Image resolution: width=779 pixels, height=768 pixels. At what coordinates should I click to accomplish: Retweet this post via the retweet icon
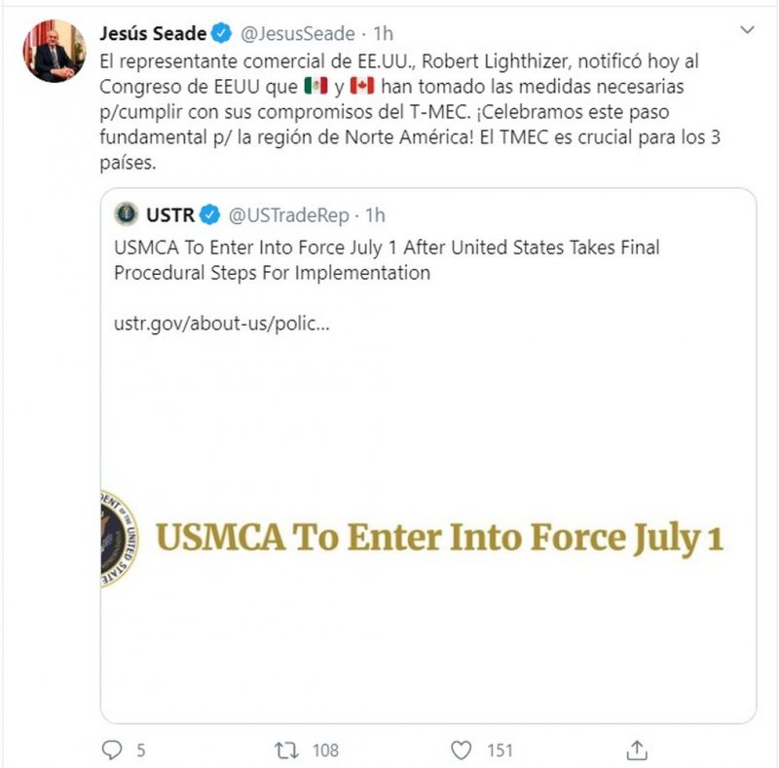(x=287, y=749)
